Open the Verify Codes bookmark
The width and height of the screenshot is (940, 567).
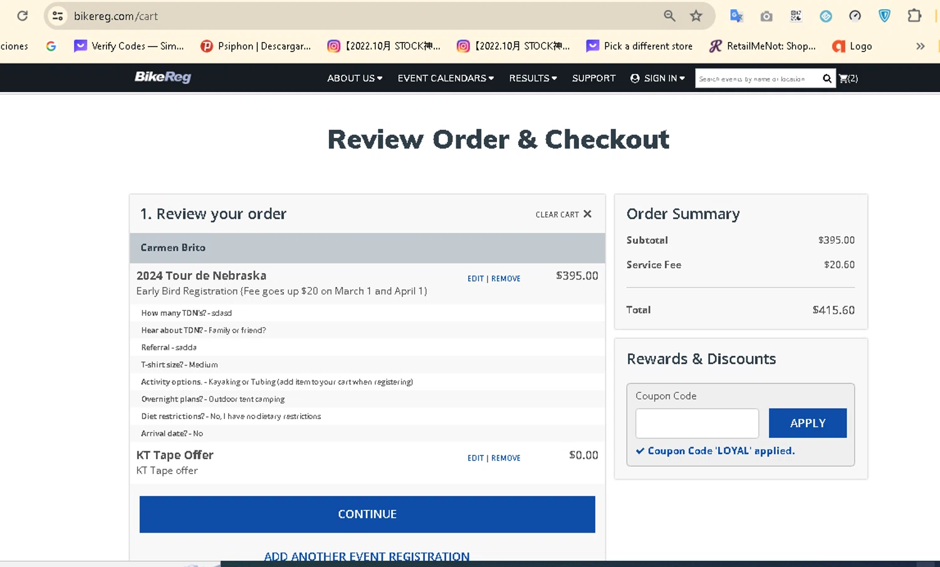pos(129,46)
